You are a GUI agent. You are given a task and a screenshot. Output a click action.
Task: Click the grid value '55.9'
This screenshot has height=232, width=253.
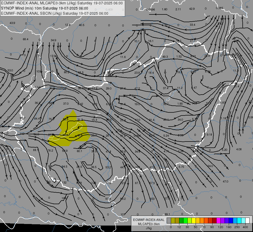123,152
